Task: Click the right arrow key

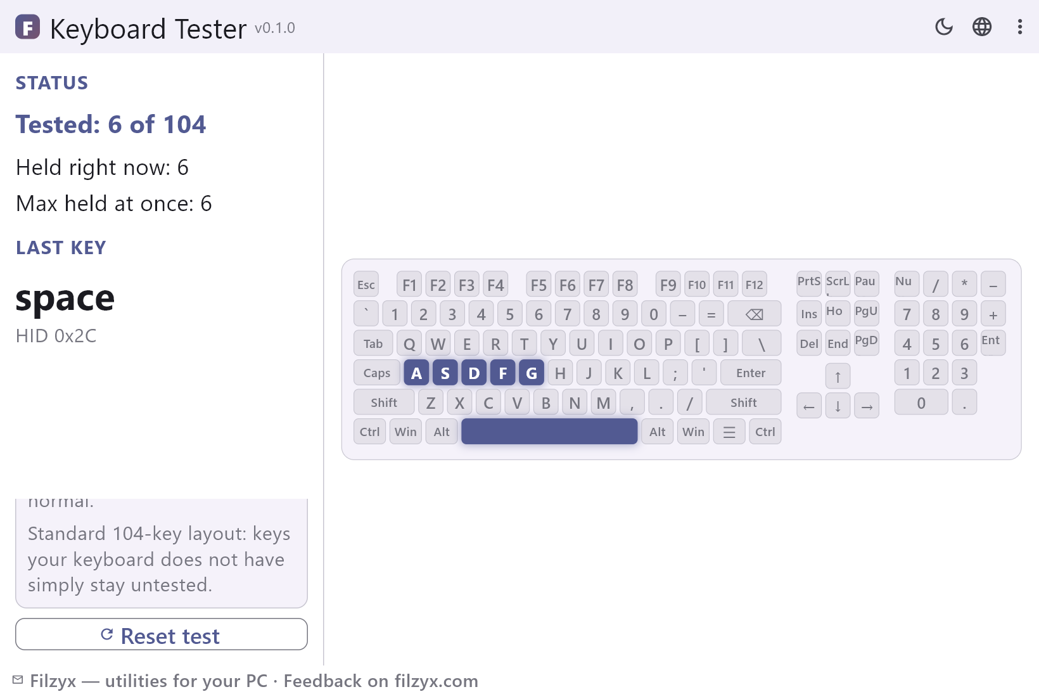Action: point(867,406)
